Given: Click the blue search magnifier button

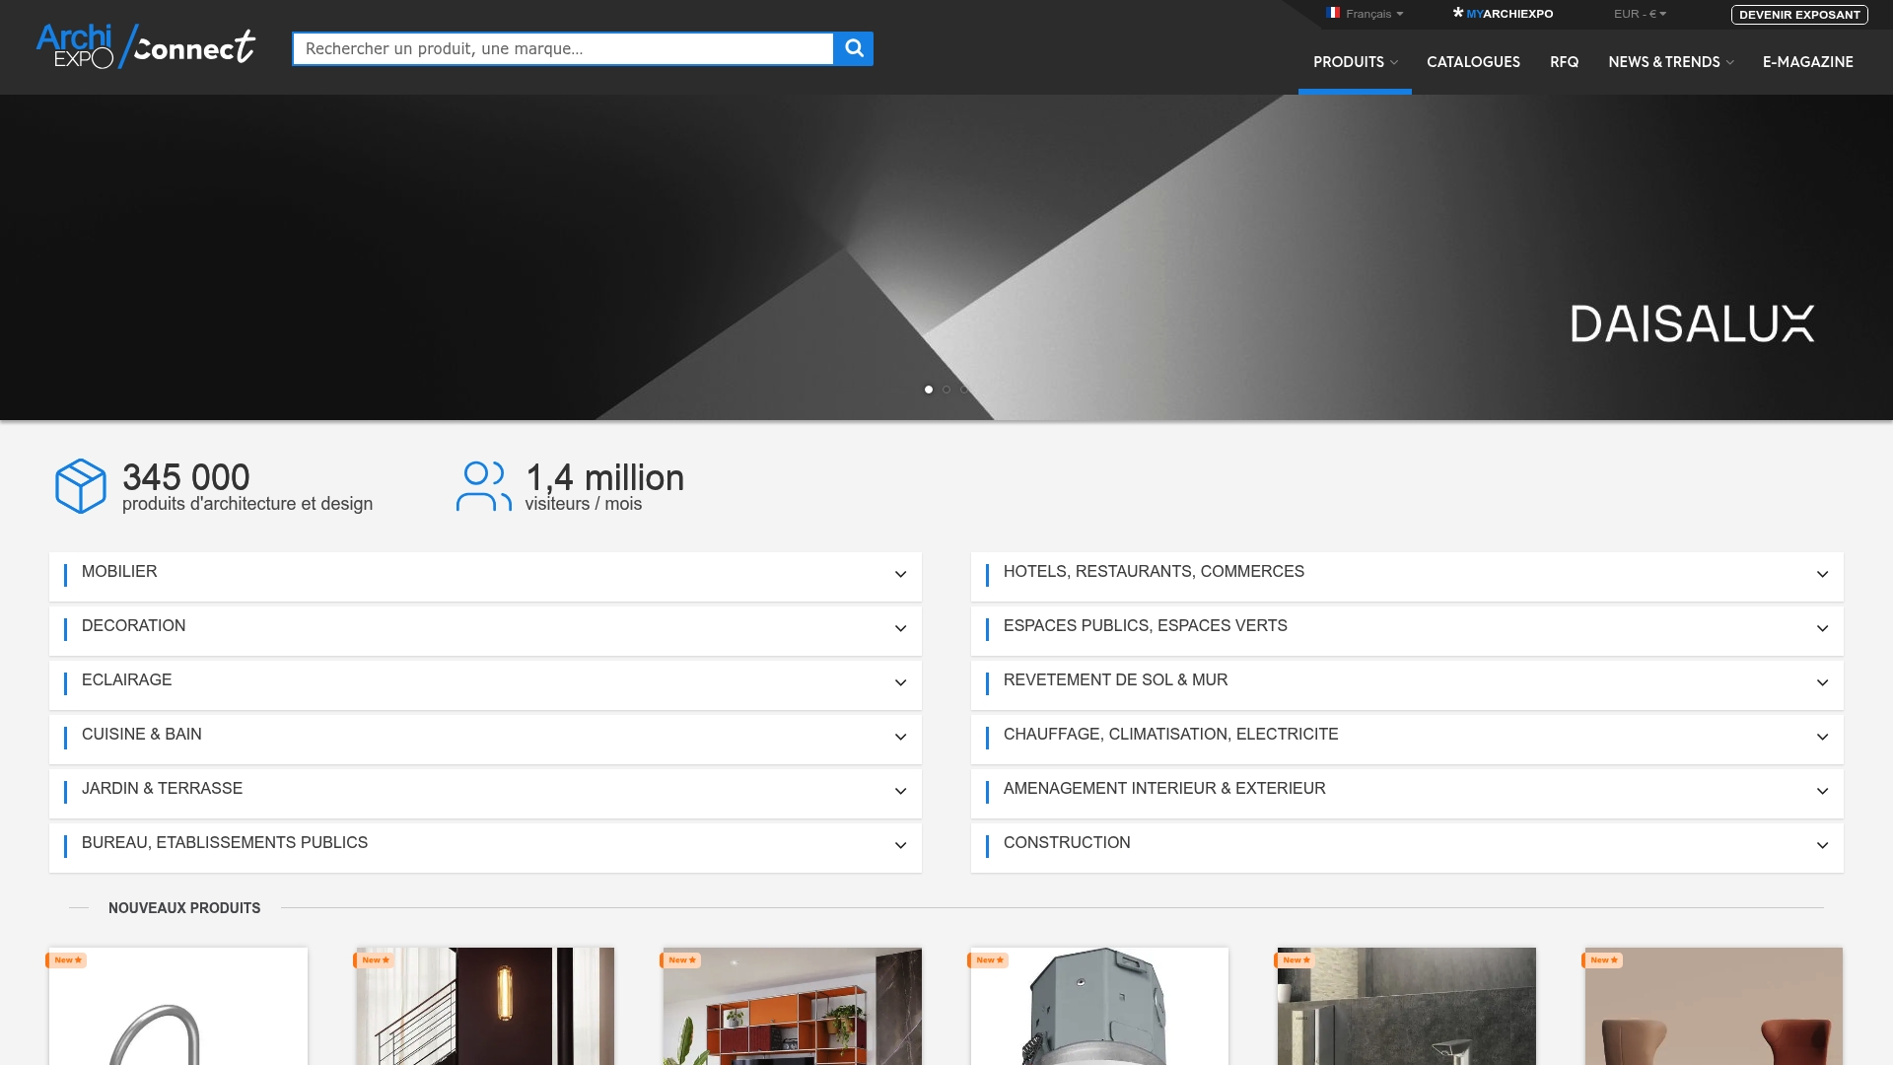Looking at the screenshot, I should point(854,48).
